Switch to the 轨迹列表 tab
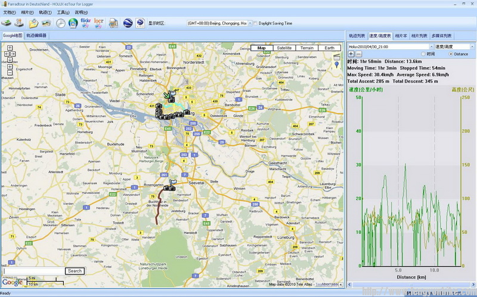 coord(357,36)
